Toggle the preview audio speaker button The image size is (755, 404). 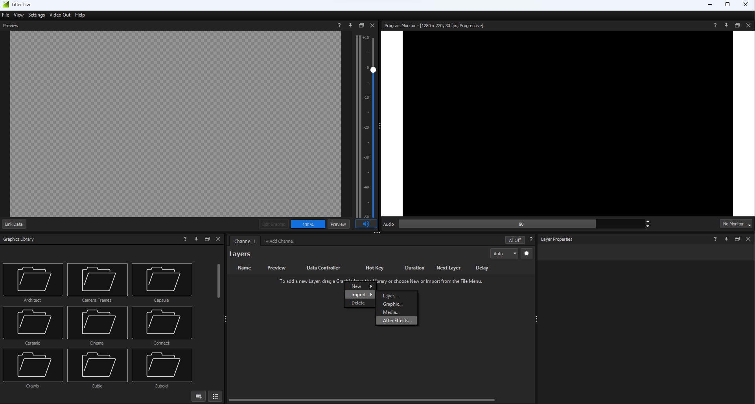coord(366,224)
